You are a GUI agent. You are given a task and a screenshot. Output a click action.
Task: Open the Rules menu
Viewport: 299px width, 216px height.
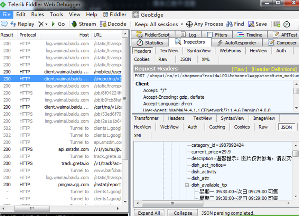38,14
